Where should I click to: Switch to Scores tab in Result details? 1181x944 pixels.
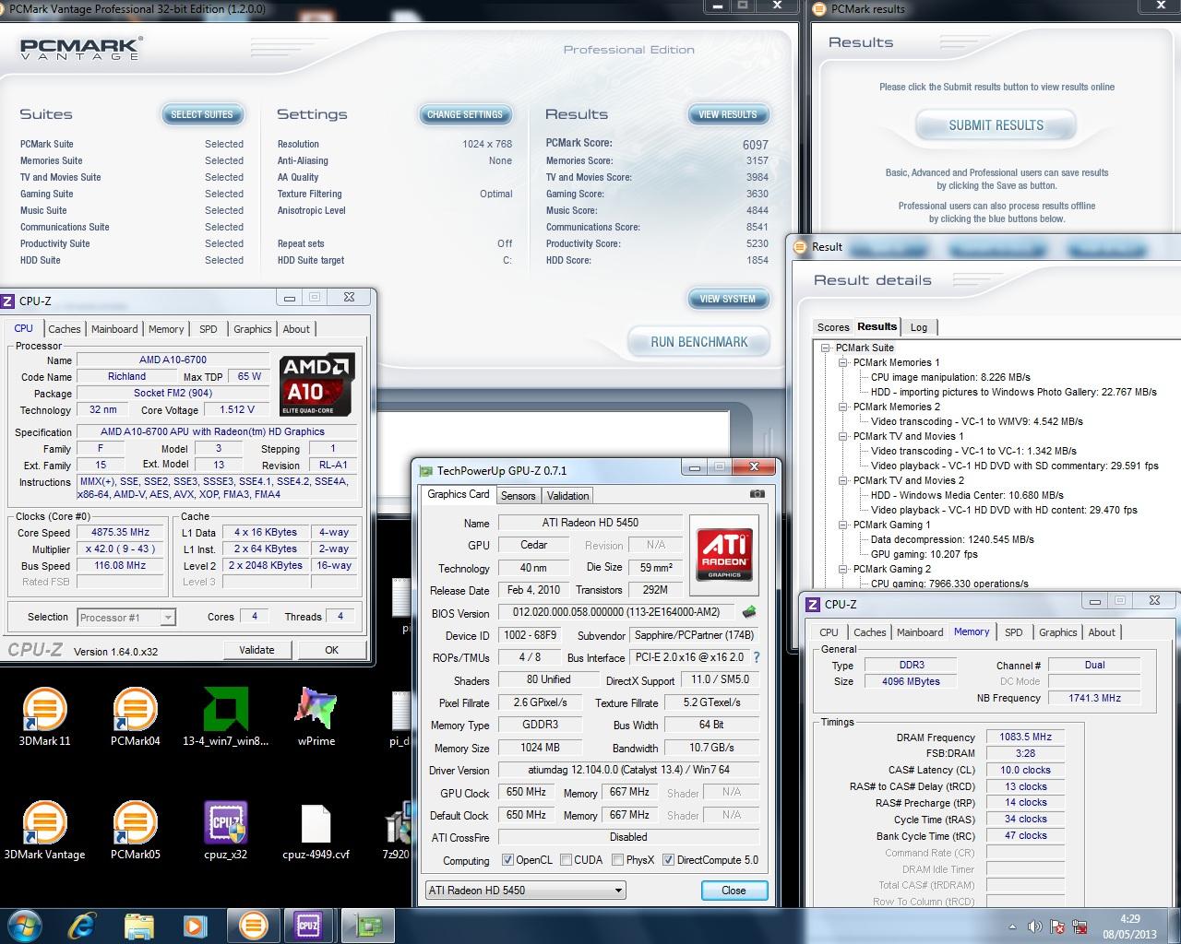832,327
